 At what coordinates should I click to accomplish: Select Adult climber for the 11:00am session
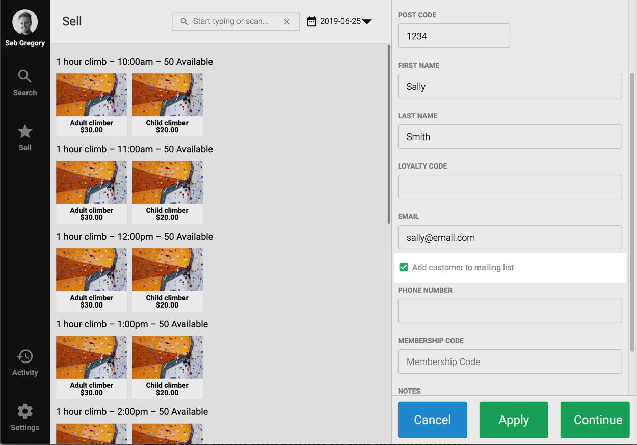(92, 192)
